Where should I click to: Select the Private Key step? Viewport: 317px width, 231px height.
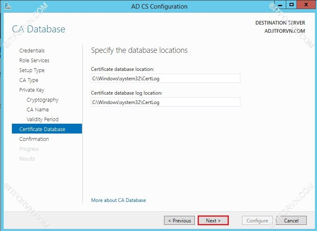pyautogui.click(x=32, y=90)
